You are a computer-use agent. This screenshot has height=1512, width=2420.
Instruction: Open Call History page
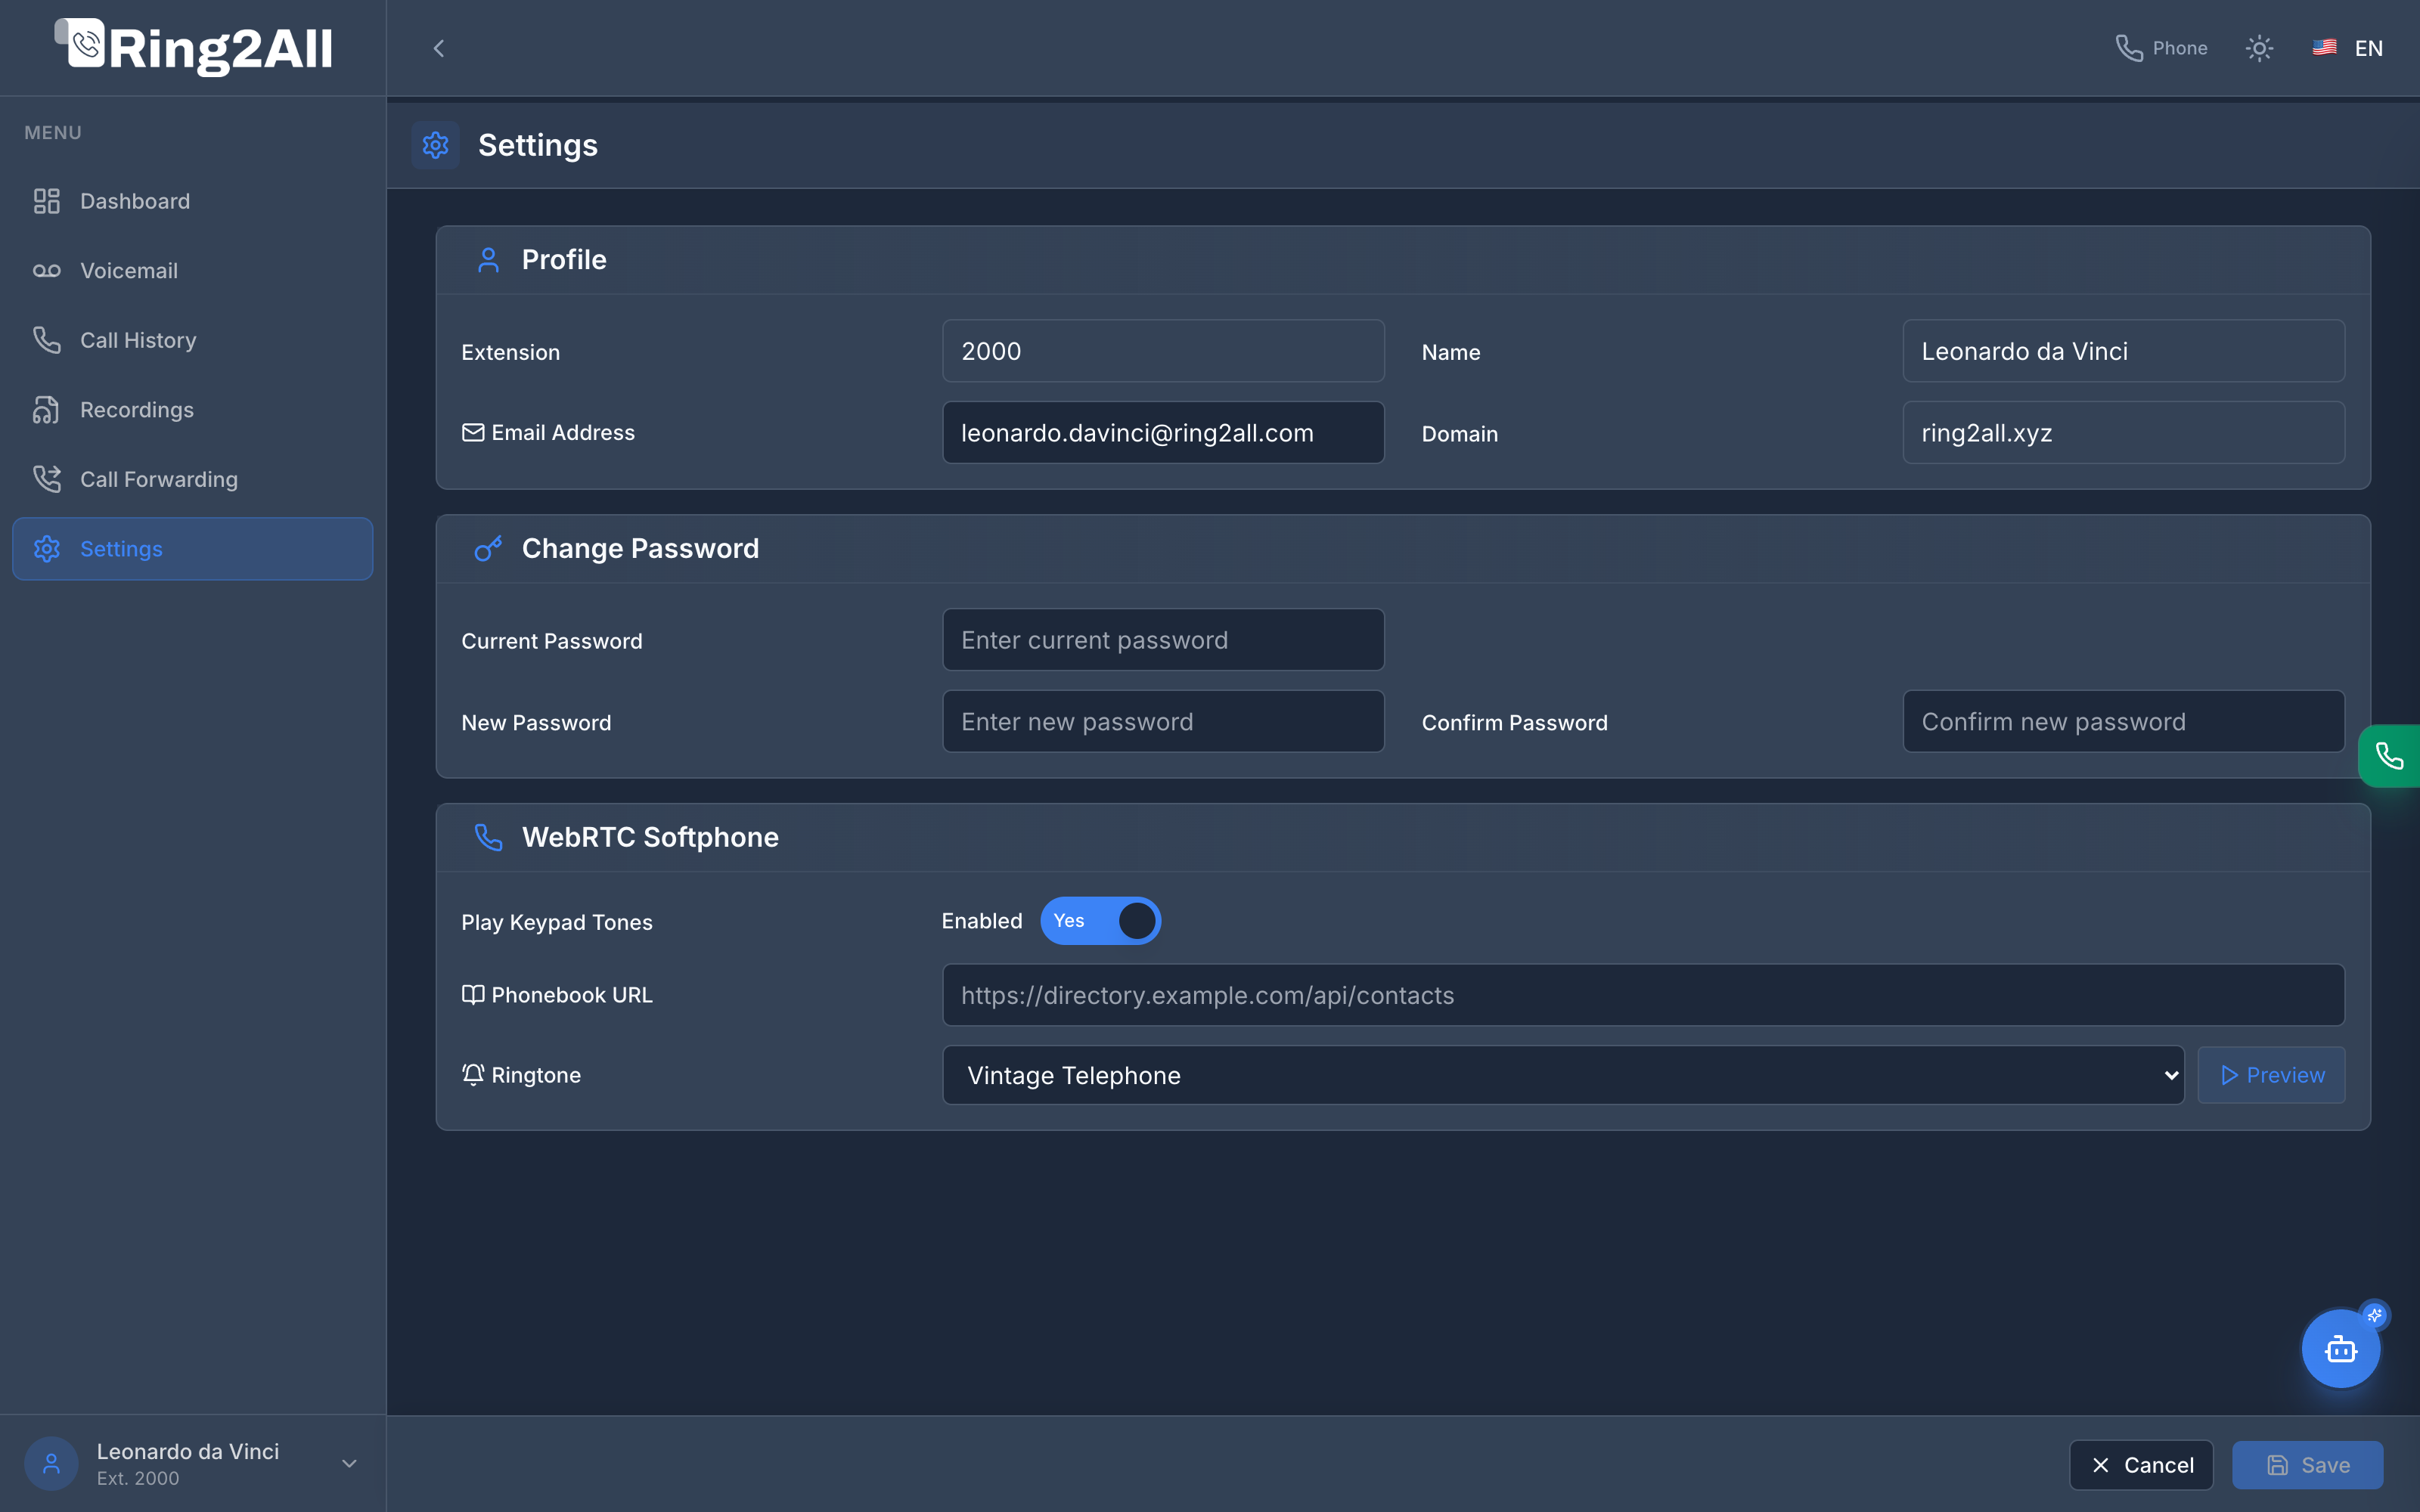pos(192,340)
